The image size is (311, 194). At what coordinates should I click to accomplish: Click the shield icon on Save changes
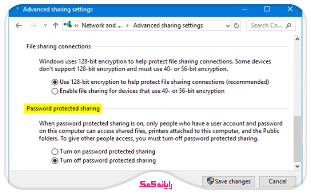(x=210, y=181)
